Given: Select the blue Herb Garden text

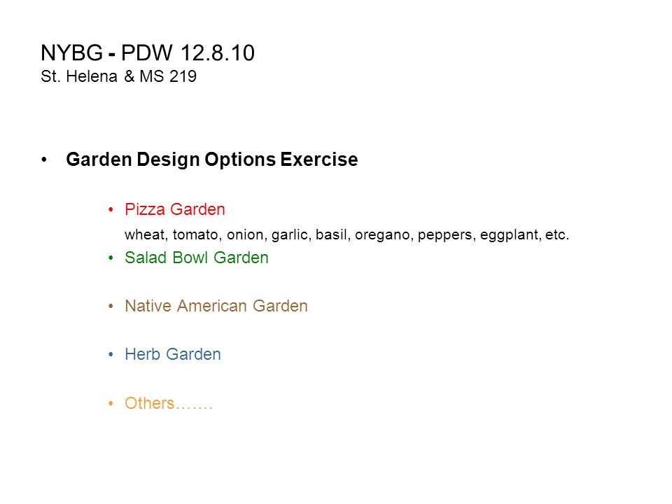Looking at the screenshot, I should [173, 354].
